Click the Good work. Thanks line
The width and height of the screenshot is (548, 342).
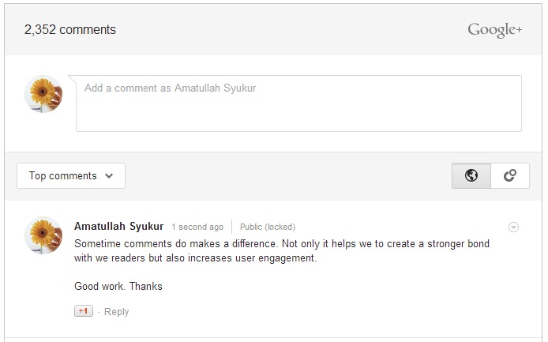118,287
